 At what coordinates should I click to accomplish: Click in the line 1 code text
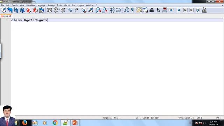tap(29, 20)
